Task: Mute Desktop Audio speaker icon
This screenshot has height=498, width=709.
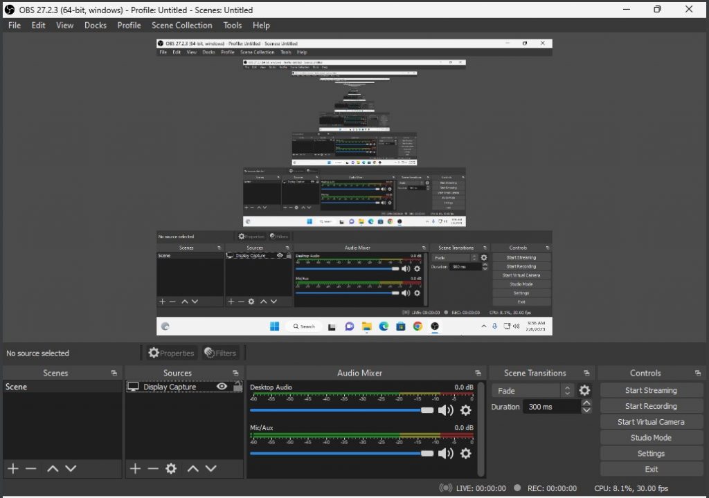Action: (x=445, y=410)
